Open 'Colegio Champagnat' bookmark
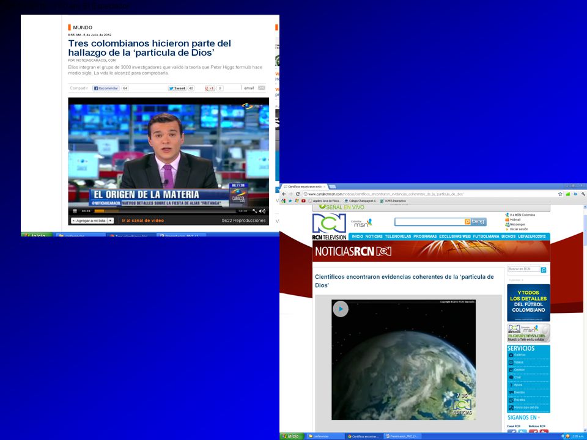The width and height of the screenshot is (587, 440). coord(361,201)
